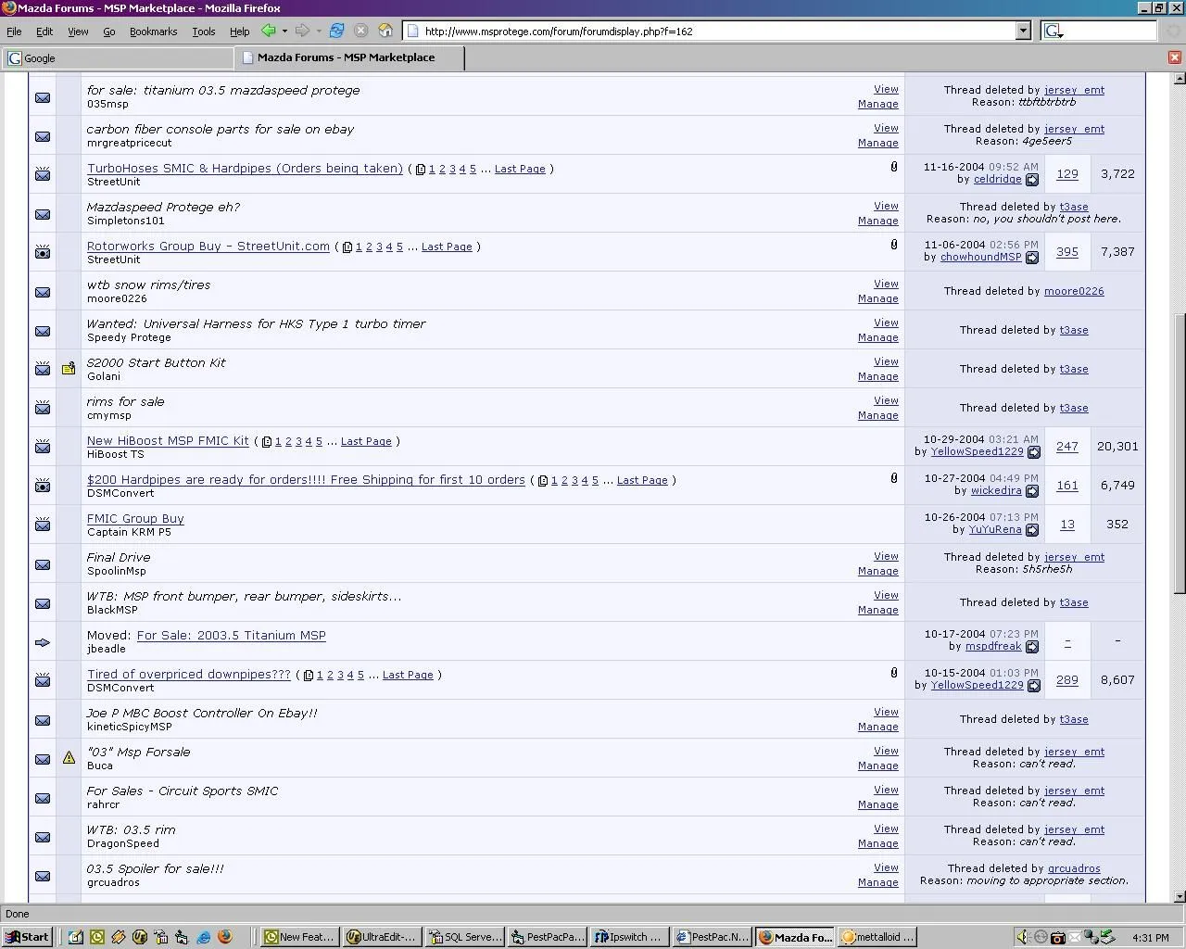Reload the page with the Refresh icon
The image size is (1186, 949).
point(337,31)
